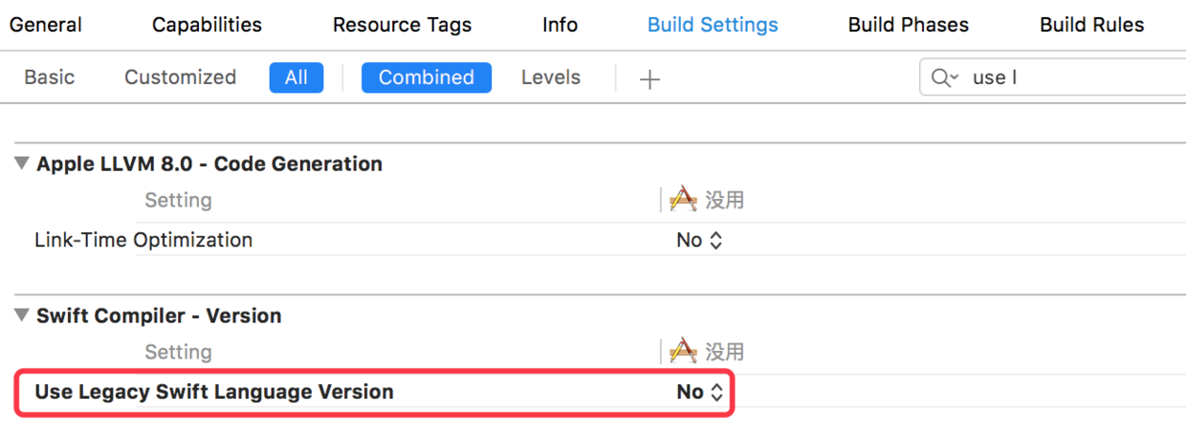Go to the Build Rules tab
This screenshot has height=434, width=1186.
pyautogui.click(x=1091, y=25)
